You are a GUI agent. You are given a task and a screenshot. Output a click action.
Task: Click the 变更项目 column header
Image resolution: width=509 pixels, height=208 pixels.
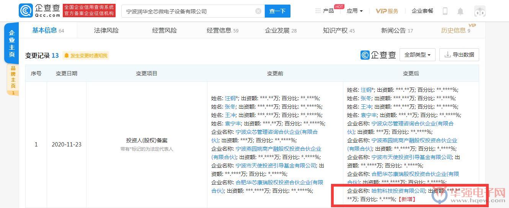tap(147, 73)
